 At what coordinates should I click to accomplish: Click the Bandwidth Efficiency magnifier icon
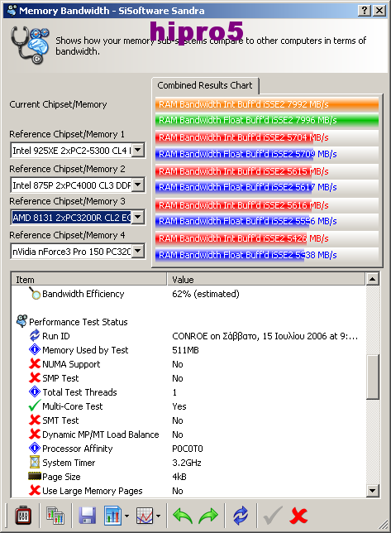[35, 293]
